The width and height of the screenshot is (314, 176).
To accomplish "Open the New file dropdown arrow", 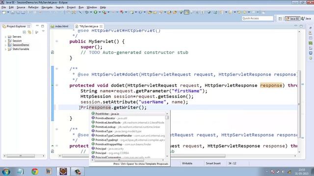I will (x=8, y=12).
